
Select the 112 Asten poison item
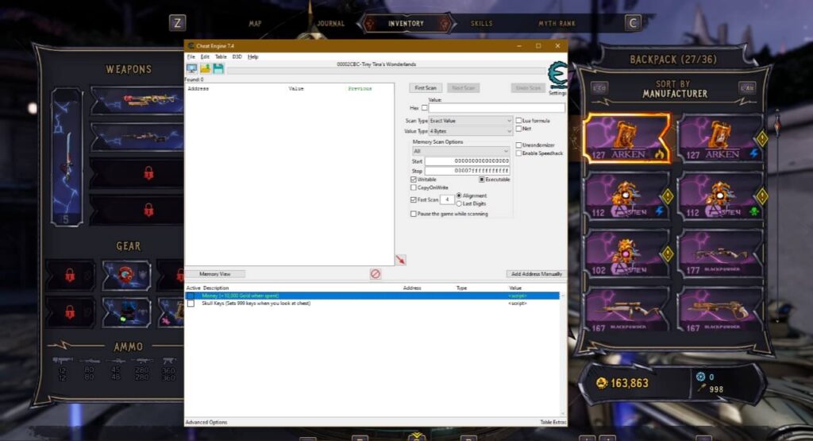point(719,196)
